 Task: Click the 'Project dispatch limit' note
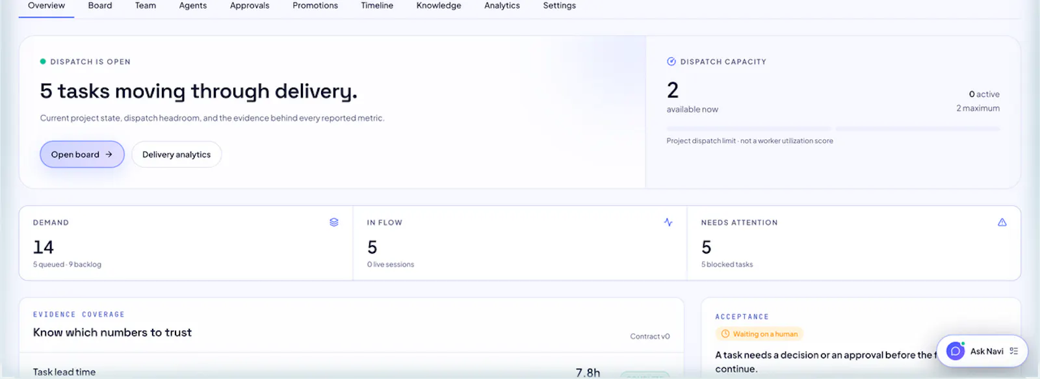point(750,141)
